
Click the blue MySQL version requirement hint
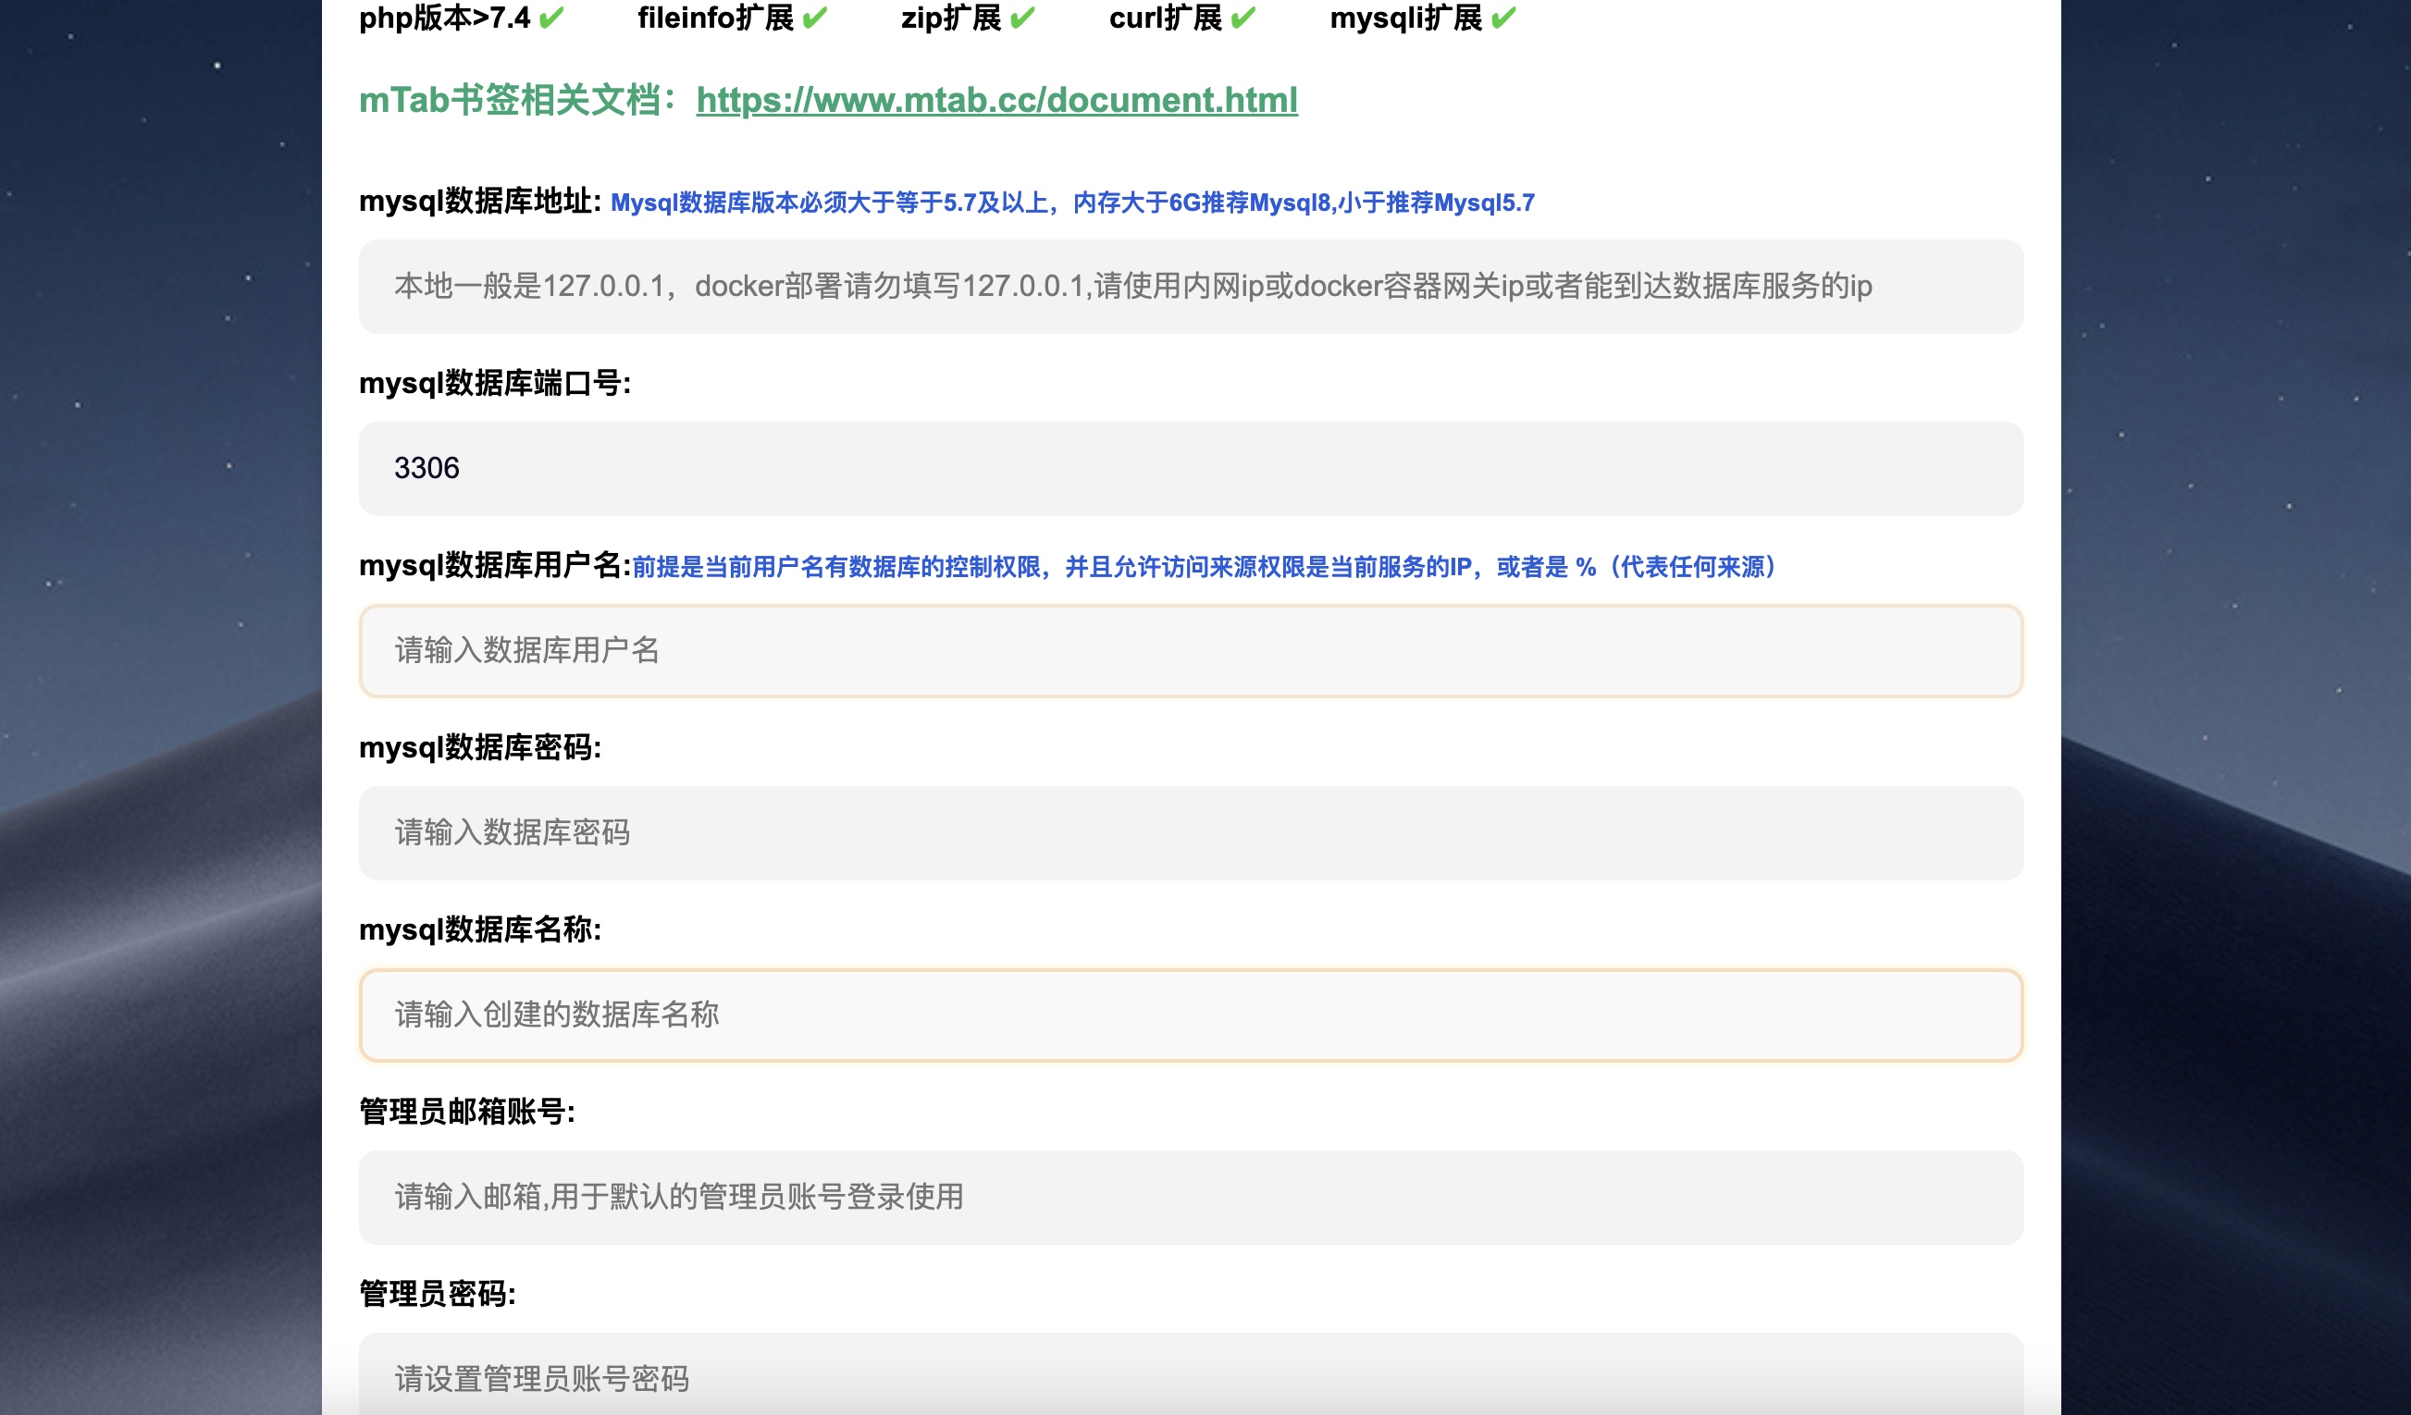1071,202
